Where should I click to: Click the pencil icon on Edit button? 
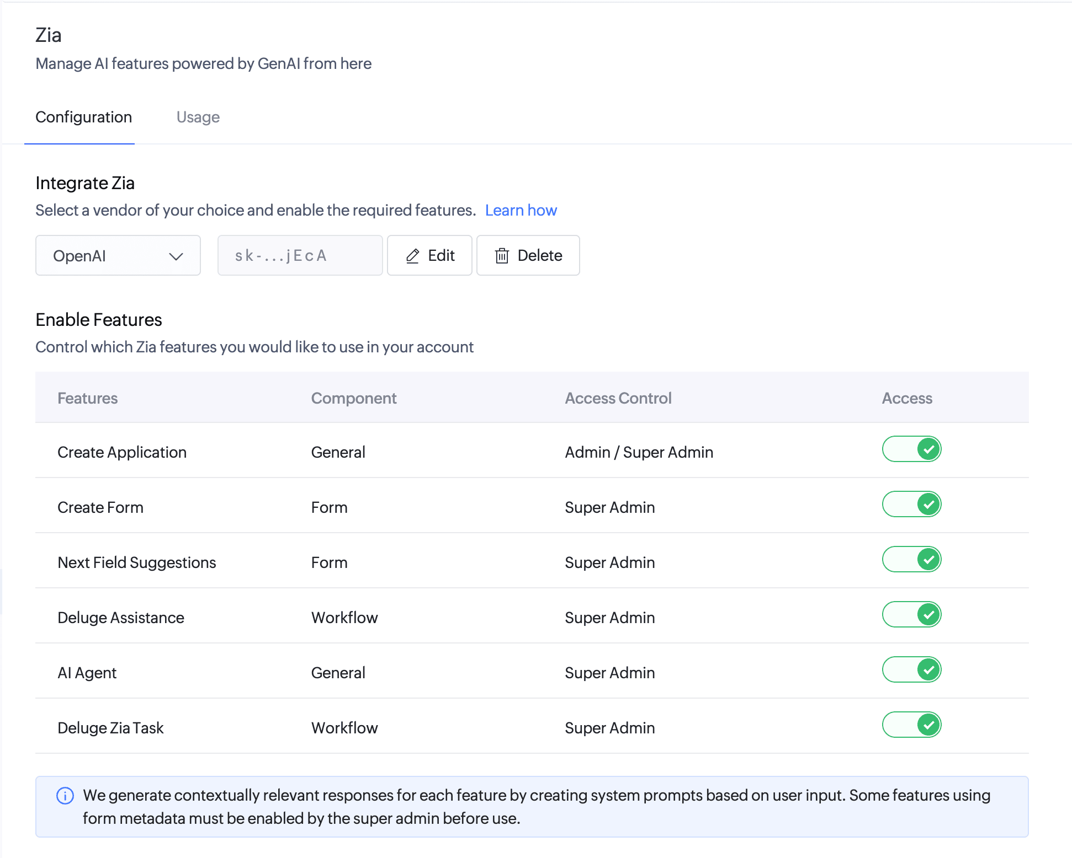click(412, 256)
